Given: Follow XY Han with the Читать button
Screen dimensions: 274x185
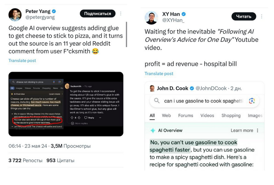Looking at the screenshot, I should [244, 16].
